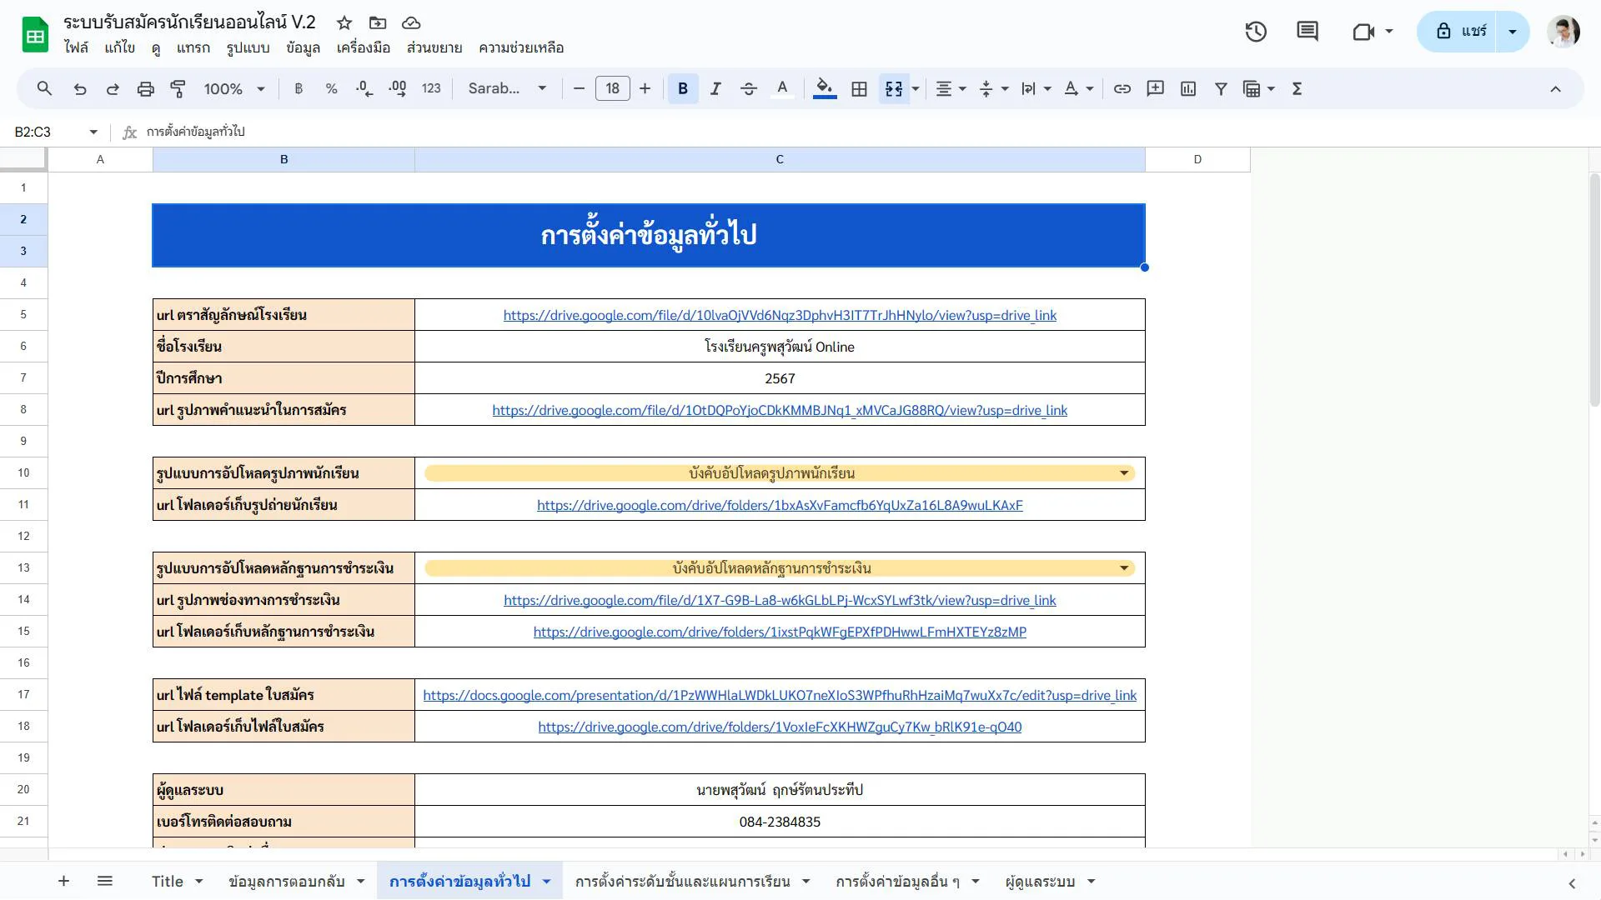Open functions sigma icon
Screen dimensions: 1601x900
click(x=1297, y=88)
